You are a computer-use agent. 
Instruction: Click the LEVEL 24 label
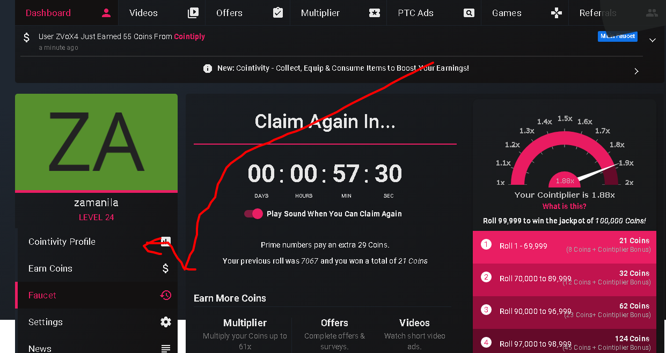tap(96, 217)
